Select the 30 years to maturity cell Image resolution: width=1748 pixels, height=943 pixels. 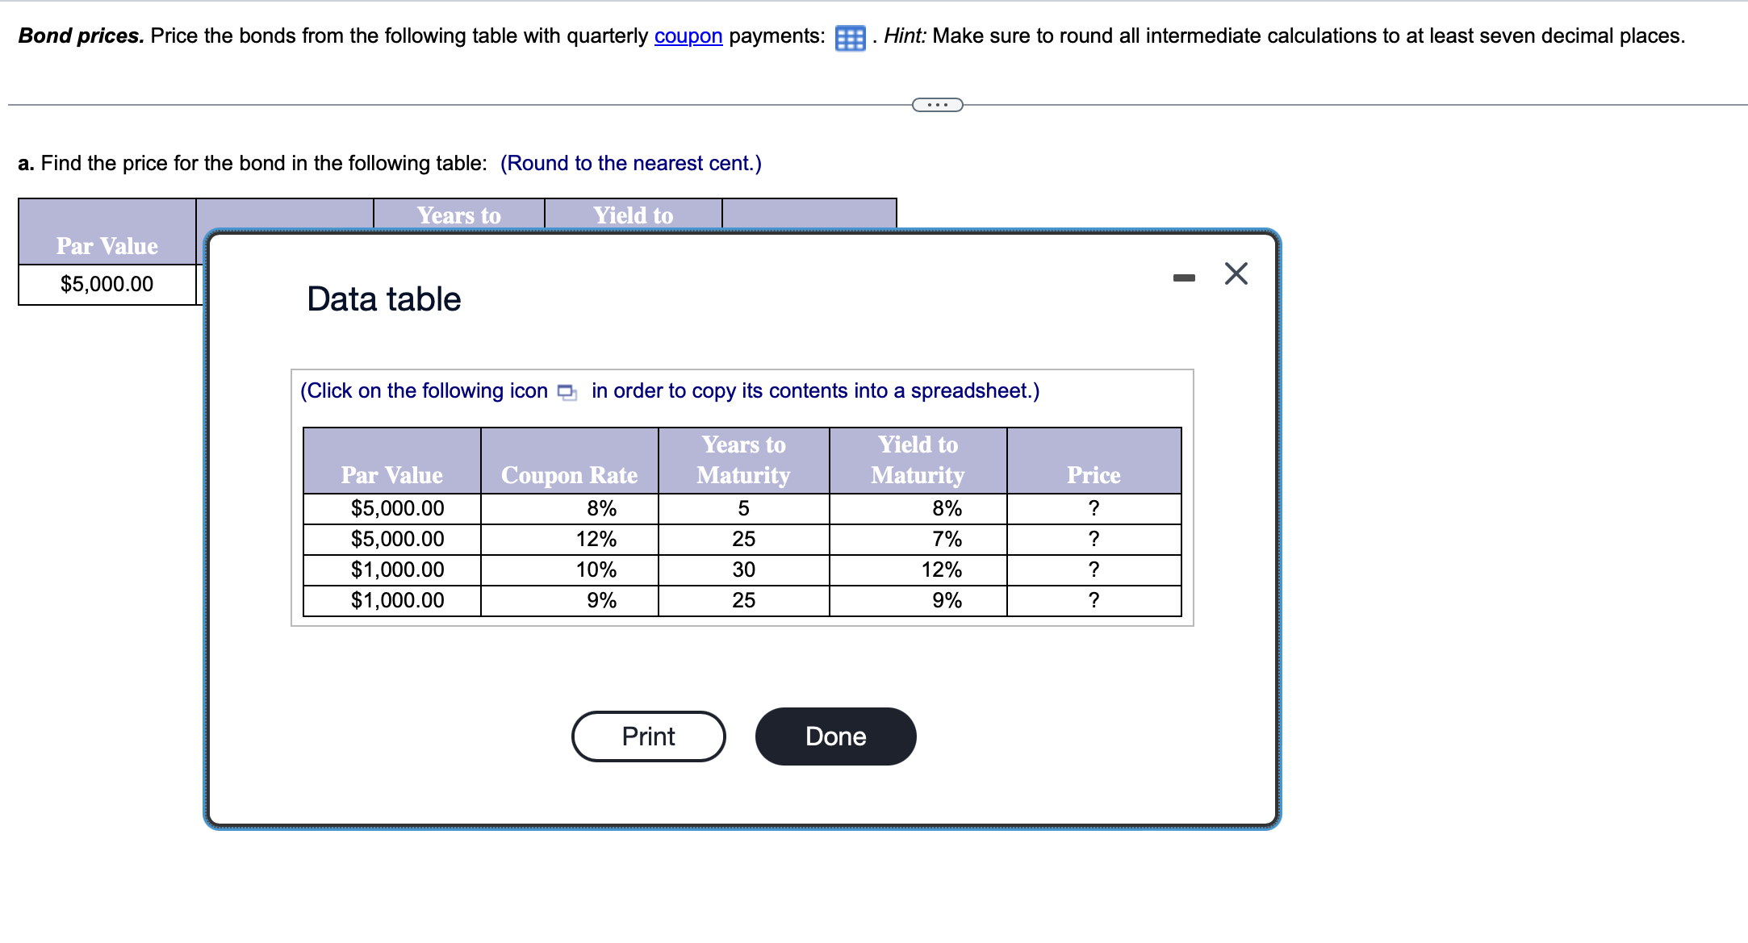click(x=743, y=570)
